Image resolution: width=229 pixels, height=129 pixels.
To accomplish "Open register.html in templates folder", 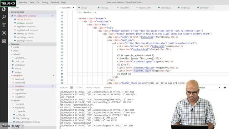I will pos(20,93).
